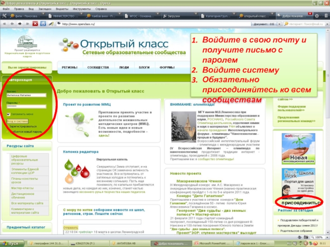Screen dimensions: 330x247
Task: Toggle the Opera panels wrench icon
Action: (4, 16)
